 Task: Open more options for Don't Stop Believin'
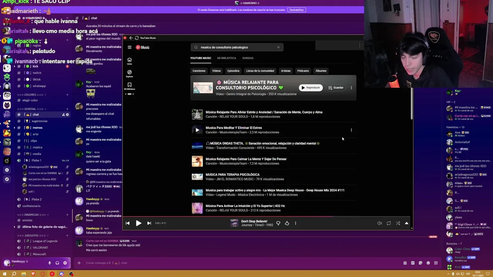(x=295, y=223)
